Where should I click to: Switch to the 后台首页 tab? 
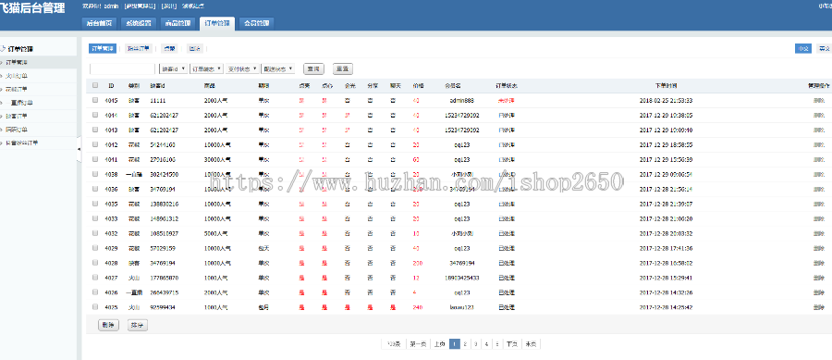(x=99, y=23)
